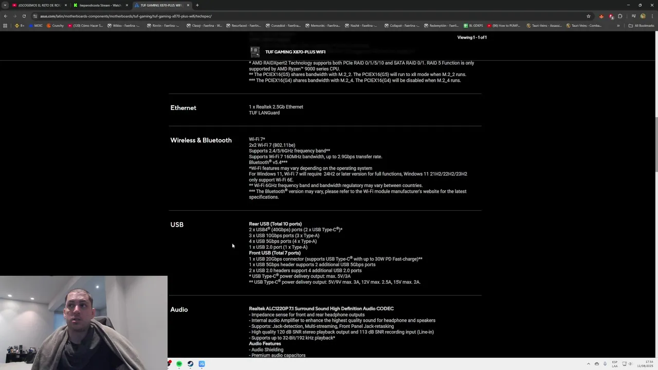
Task: Use the page vertical scrollbar thumb
Action: click(656, 145)
